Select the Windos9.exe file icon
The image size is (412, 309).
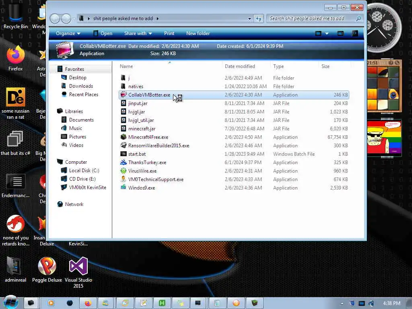124,187
